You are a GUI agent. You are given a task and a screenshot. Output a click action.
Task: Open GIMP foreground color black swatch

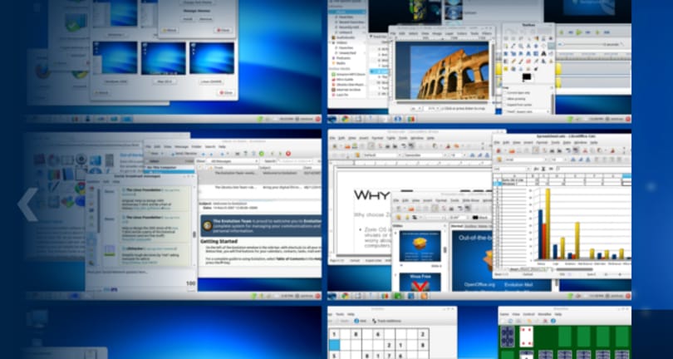(526, 77)
